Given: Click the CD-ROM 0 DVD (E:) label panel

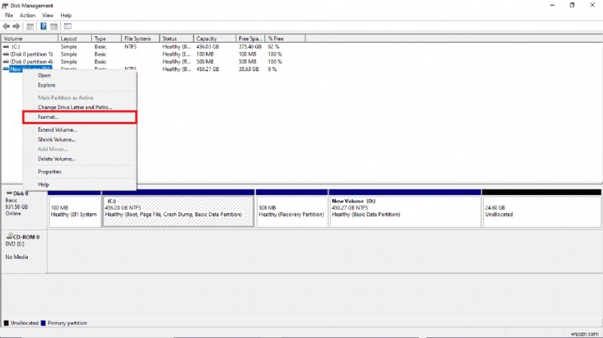Looking at the screenshot, I should tap(24, 251).
